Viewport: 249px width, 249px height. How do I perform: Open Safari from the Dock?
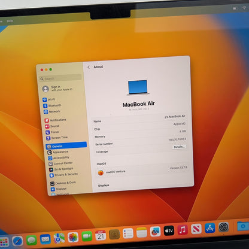click(x=17, y=241)
